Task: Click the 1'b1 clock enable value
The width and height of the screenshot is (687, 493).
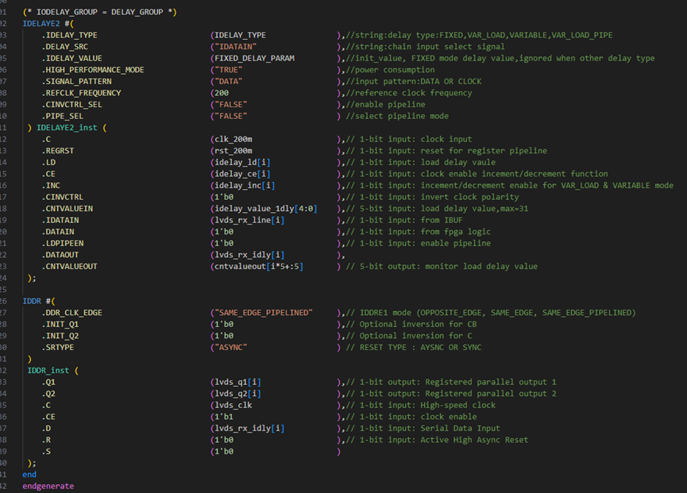Action: [224, 418]
